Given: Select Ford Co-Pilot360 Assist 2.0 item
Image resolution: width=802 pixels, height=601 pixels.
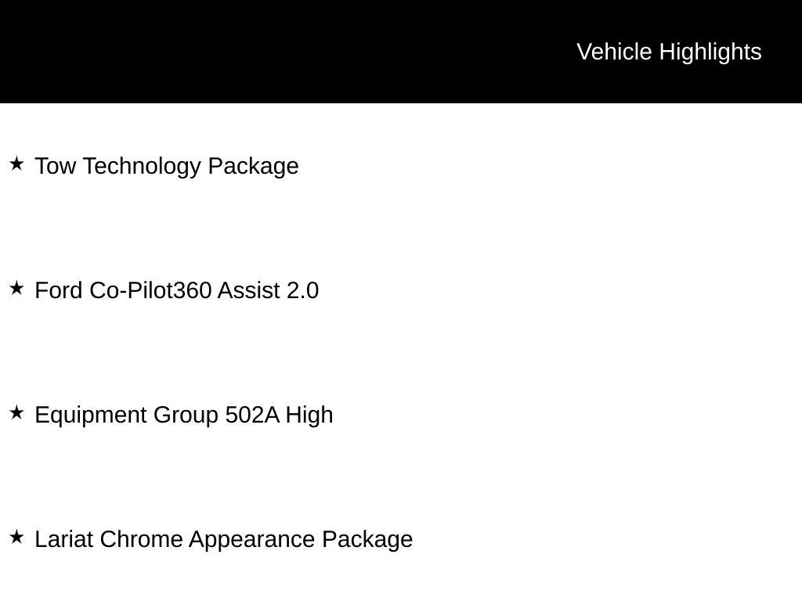Looking at the screenshot, I should (x=177, y=290).
